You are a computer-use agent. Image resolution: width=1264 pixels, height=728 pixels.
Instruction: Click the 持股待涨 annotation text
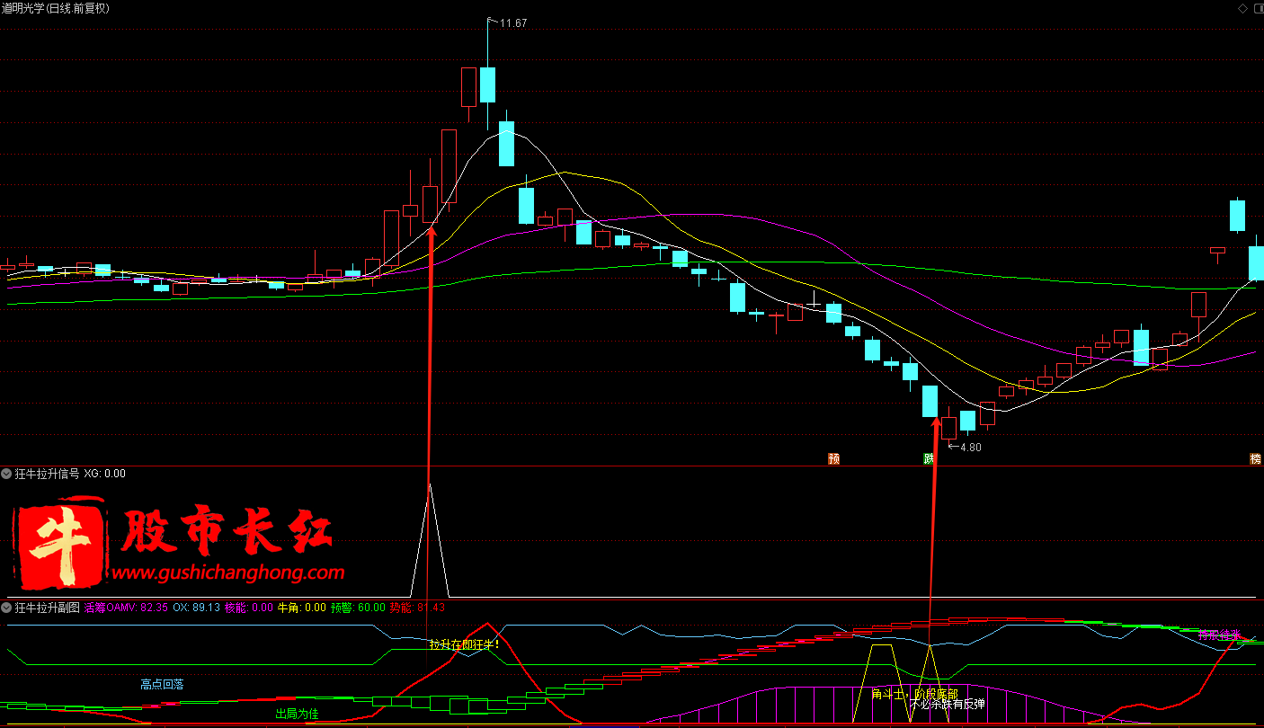(1219, 635)
